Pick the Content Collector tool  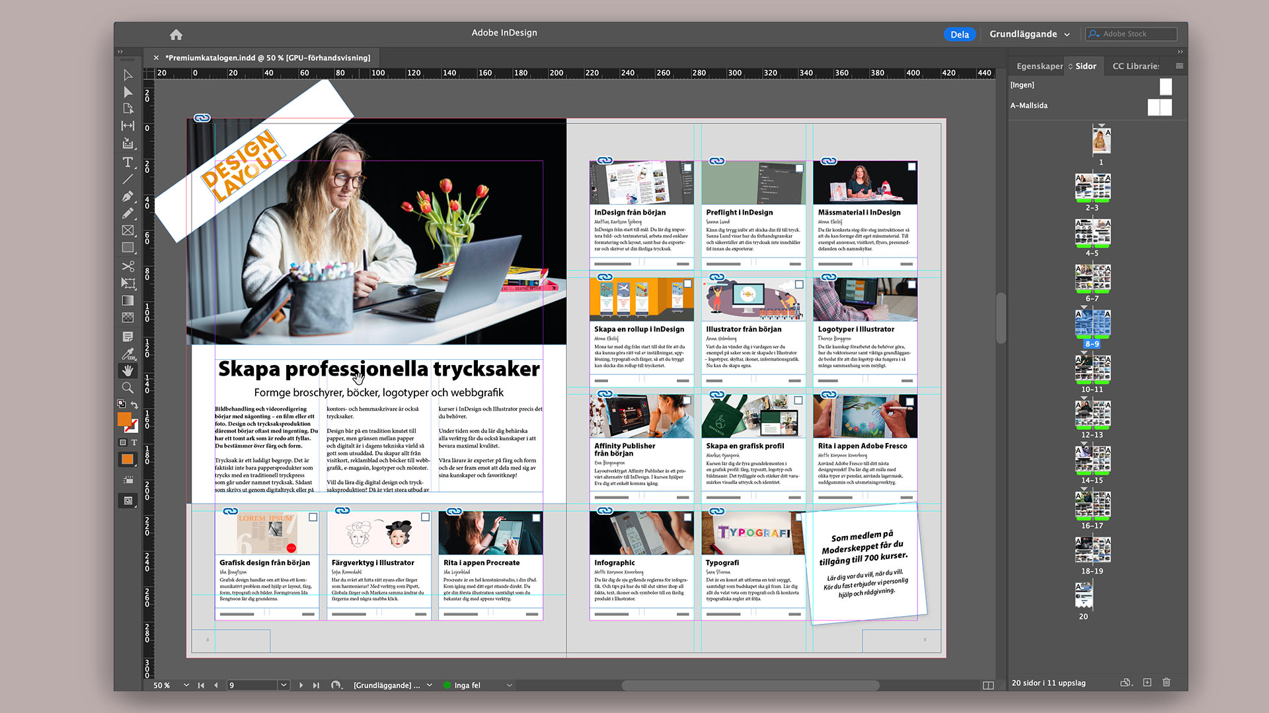point(128,143)
